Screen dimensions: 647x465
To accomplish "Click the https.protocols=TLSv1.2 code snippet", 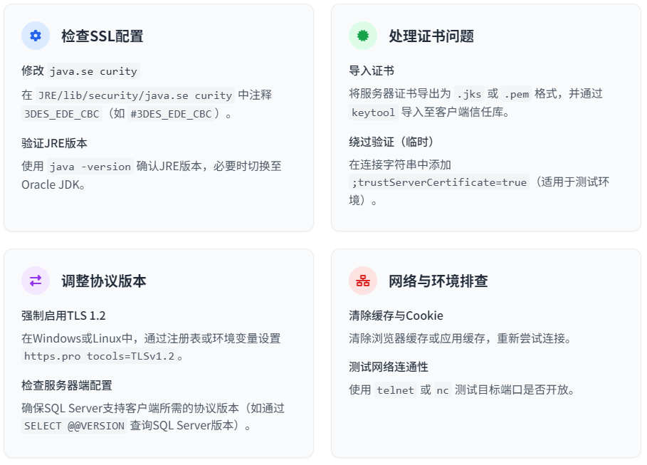I will pyautogui.click(x=99, y=356).
